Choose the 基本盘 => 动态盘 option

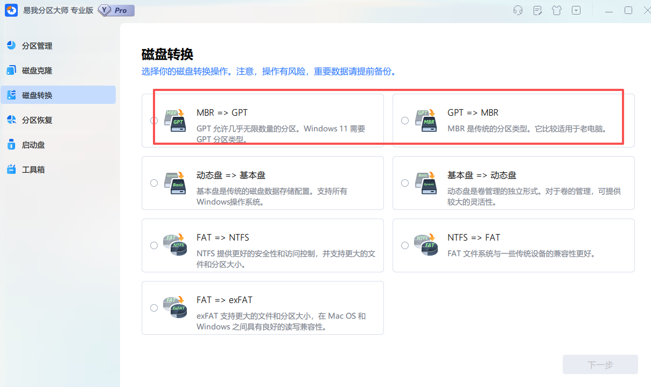coord(405,183)
